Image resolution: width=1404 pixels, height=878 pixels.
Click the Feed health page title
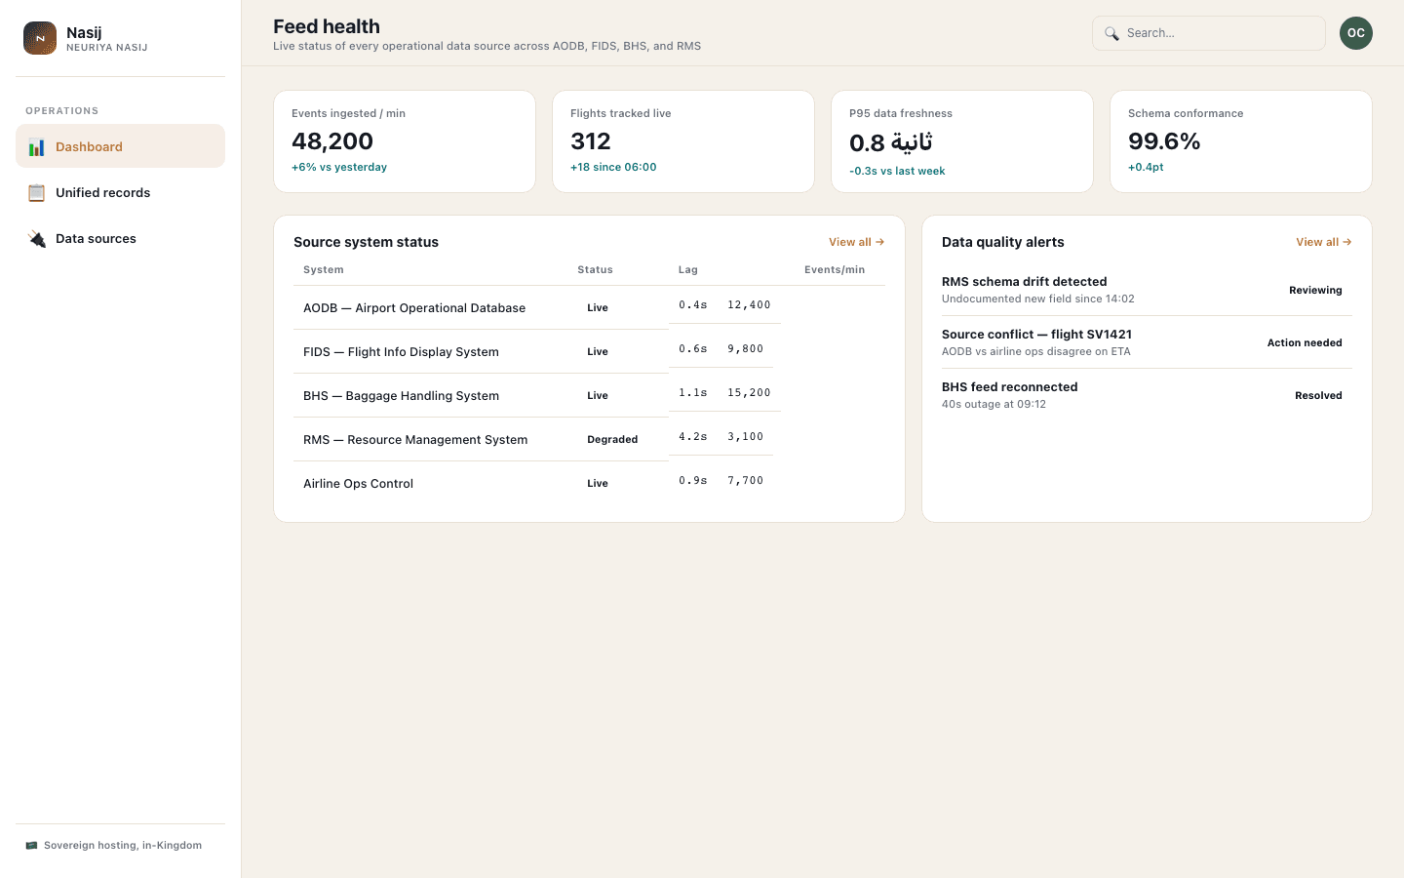[x=327, y=26]
